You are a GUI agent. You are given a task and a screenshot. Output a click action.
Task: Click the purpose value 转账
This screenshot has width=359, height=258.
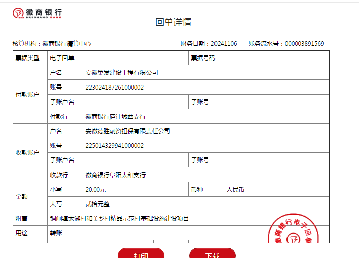pos(55,233)
